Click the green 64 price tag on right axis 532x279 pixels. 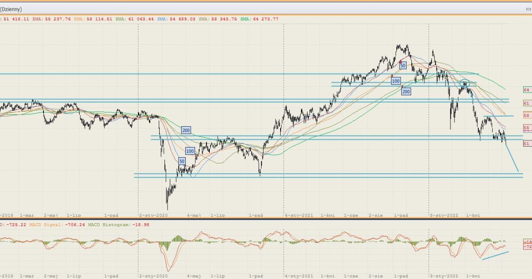click(x=527, y=90)
